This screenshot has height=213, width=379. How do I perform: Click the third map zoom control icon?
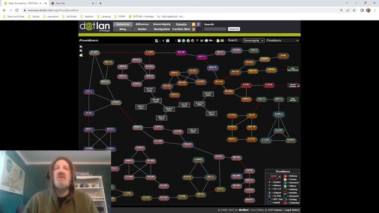tap(81, 55)
